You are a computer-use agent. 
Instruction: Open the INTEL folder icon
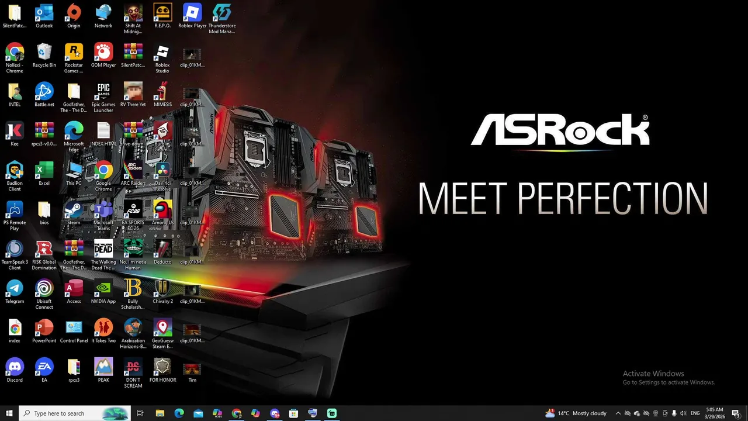click(x=15, y=95)
